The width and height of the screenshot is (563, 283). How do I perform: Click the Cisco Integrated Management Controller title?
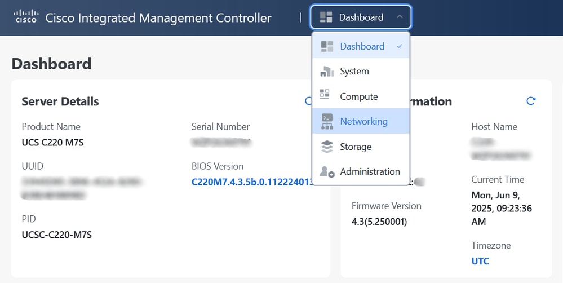click(158, 17)
